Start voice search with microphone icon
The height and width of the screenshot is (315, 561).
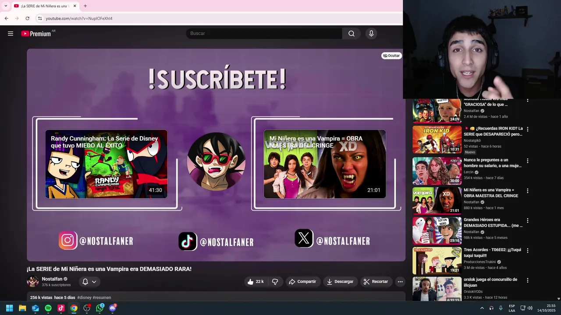tap(371, 34)
